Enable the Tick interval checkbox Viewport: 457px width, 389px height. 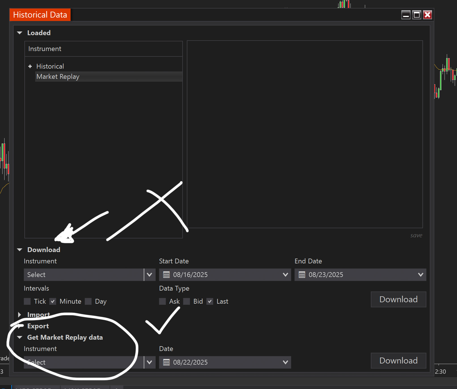coord(27,301)
